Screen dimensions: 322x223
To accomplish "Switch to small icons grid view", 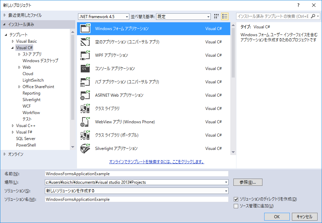I will [216, 16].
